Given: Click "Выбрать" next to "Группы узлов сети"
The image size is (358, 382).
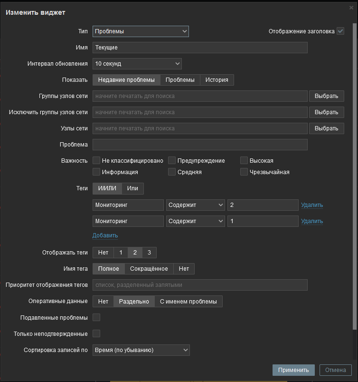Looking at the screenshot, I should coord(326,96).
